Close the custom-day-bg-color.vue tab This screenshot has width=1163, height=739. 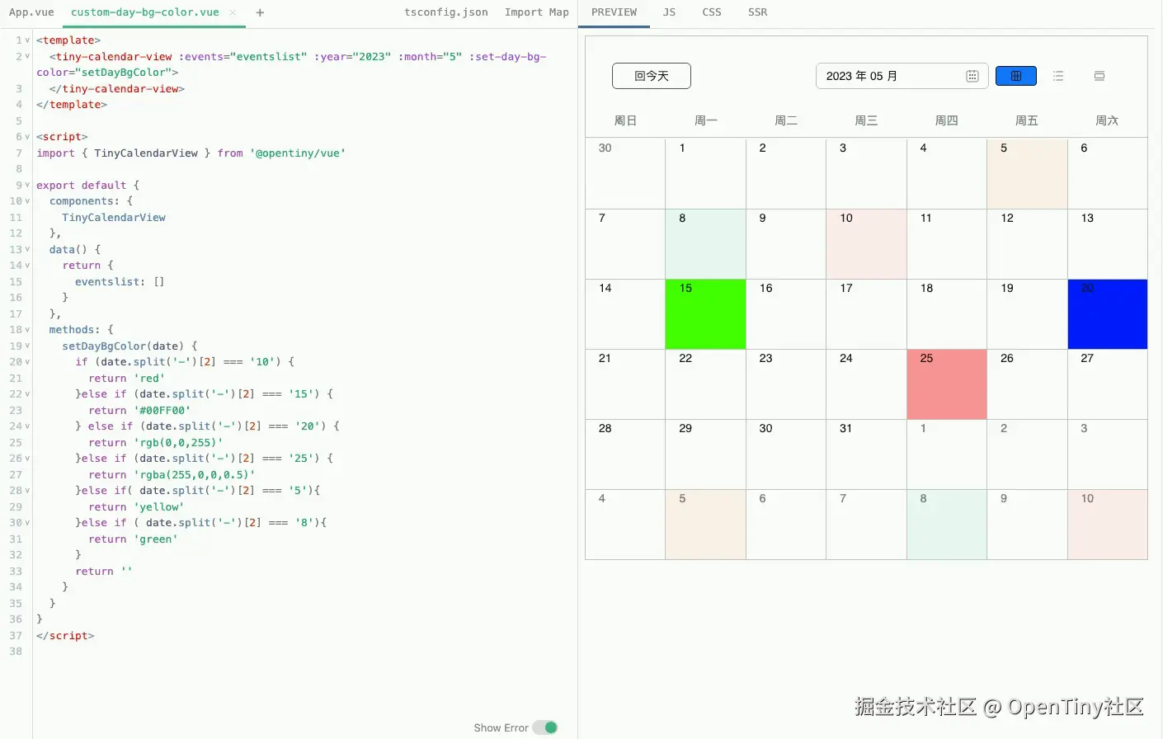pos(230,13)
